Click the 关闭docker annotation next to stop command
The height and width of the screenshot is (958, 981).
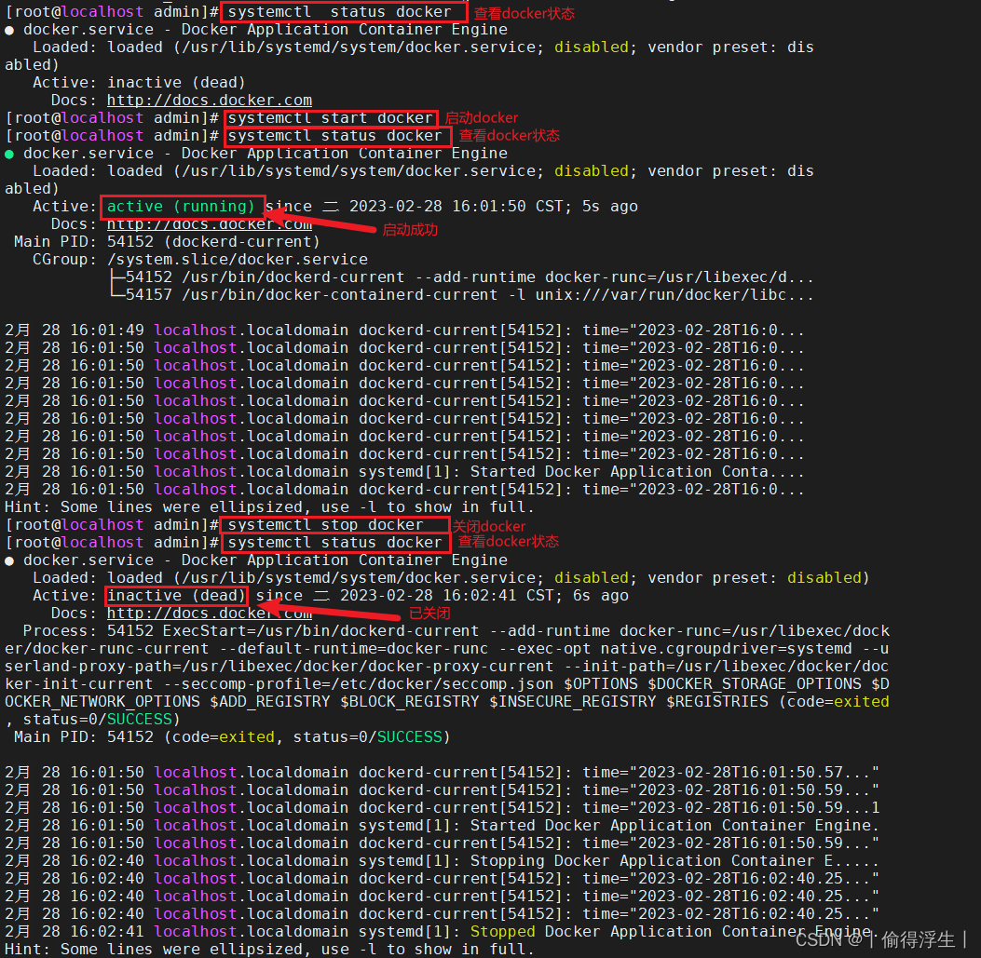489,525
